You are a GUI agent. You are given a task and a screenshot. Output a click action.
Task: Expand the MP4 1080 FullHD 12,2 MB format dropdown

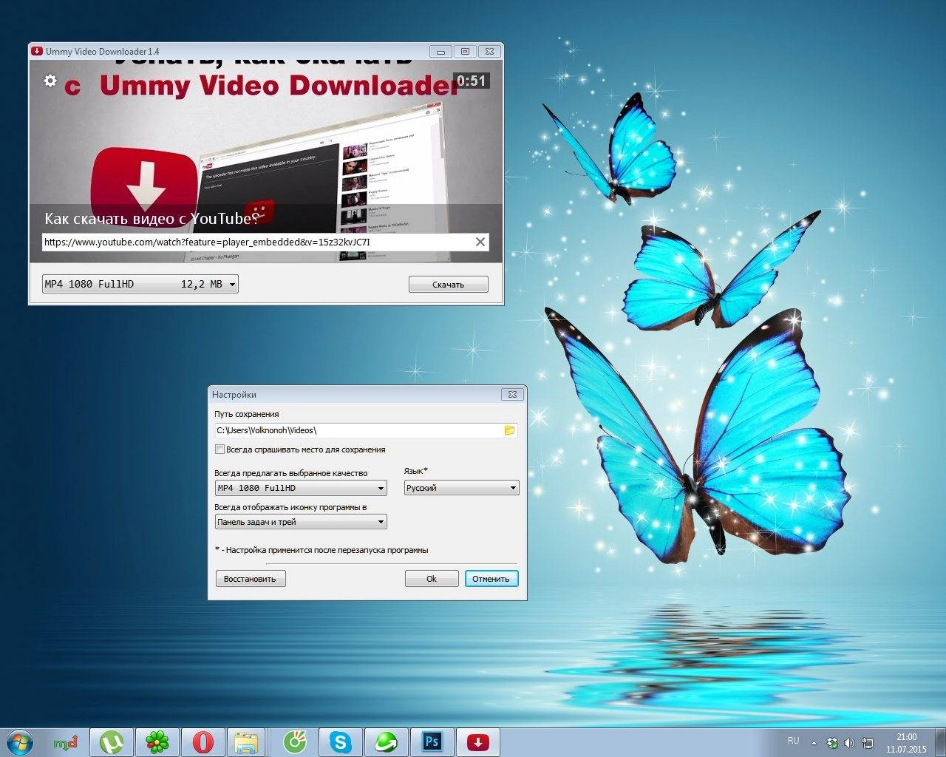pos(140,284)
